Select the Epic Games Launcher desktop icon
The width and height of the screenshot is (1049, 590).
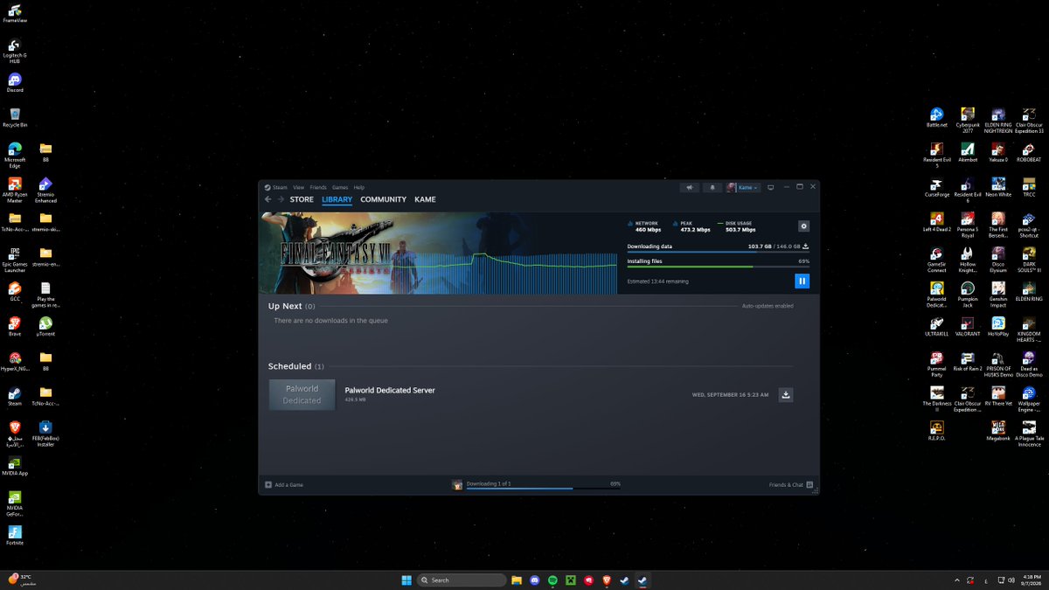point(15,259)
